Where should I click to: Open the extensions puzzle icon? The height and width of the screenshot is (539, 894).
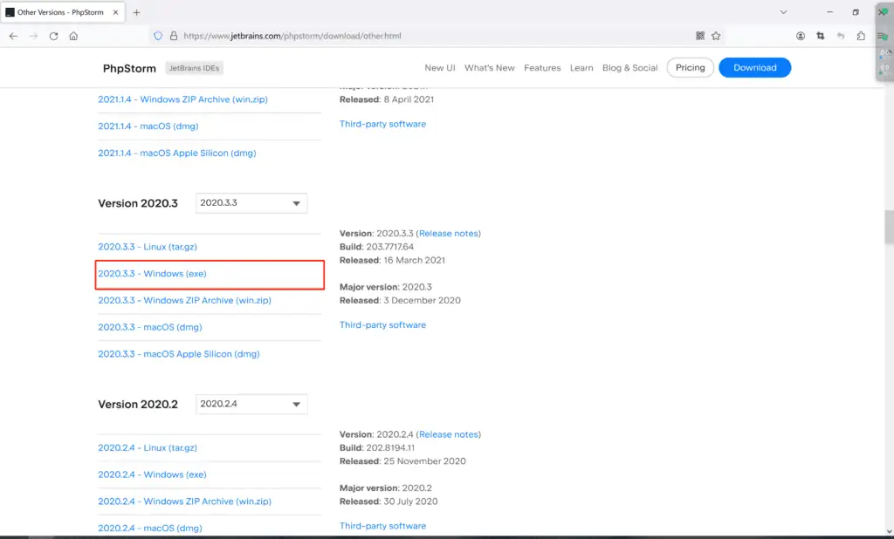(x=861, y=36)
